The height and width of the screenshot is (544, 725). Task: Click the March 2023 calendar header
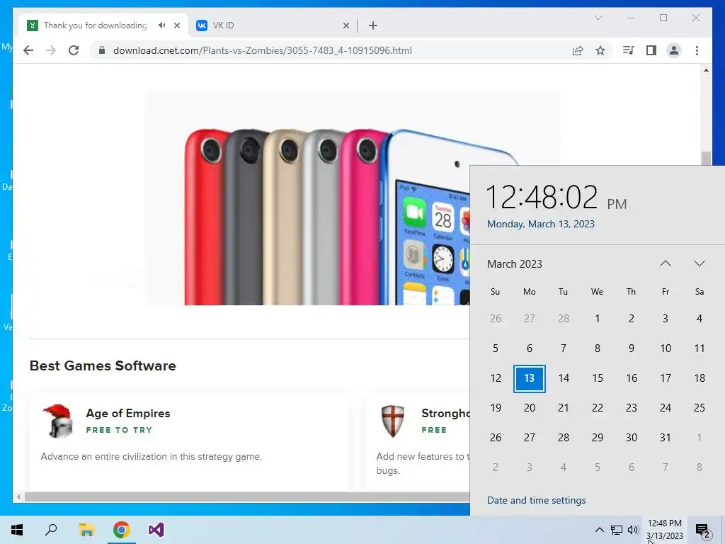(515, 264)
